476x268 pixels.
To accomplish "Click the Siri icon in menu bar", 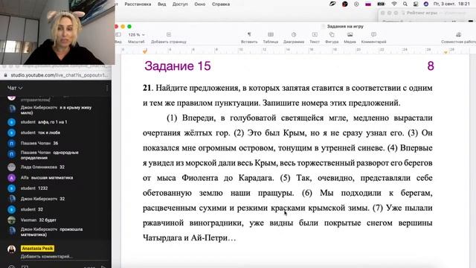I will 426,4.
